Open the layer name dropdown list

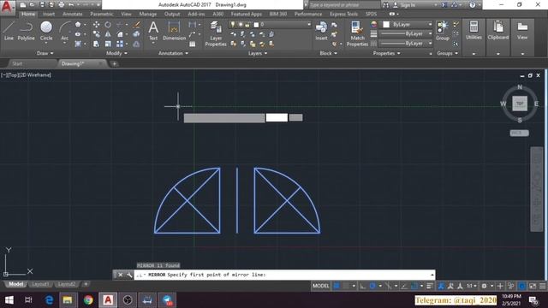309,25
